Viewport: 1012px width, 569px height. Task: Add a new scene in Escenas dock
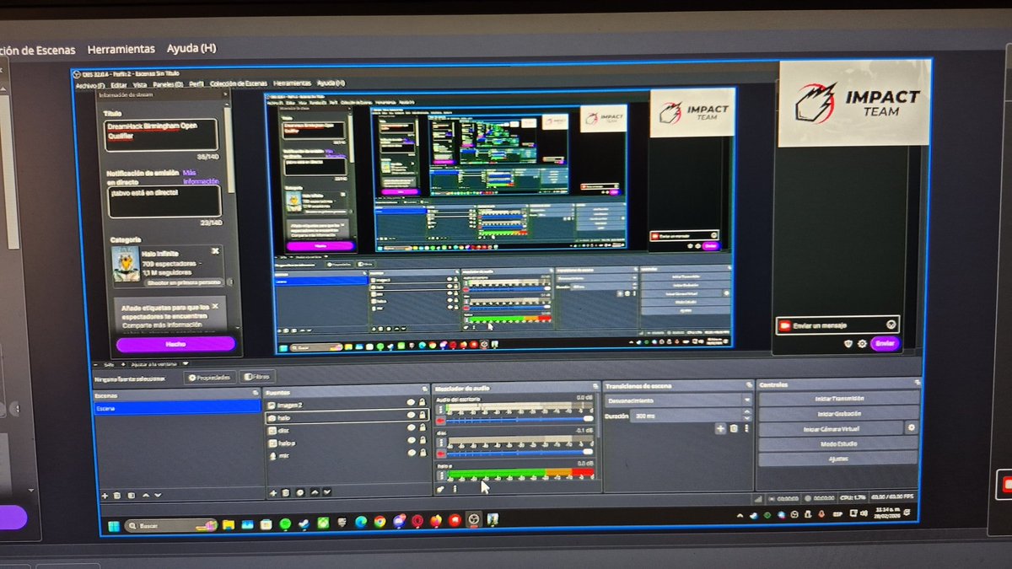pyautogui.click(x=105, y=495)
